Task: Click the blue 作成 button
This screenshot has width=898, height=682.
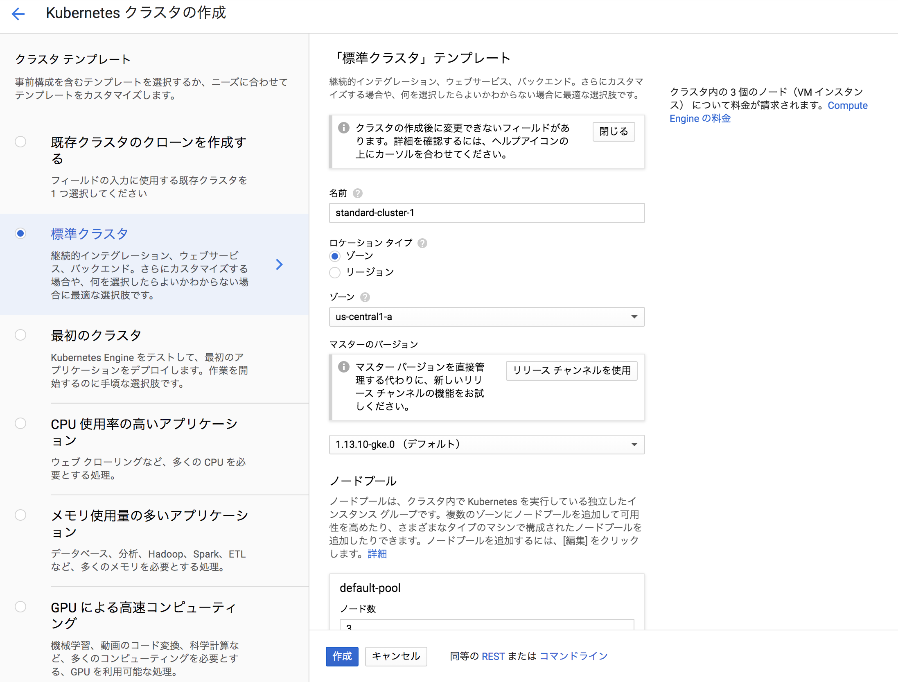Action: click(x=342, y=657)
